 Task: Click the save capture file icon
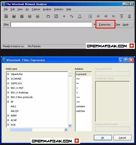pos(56,16)
